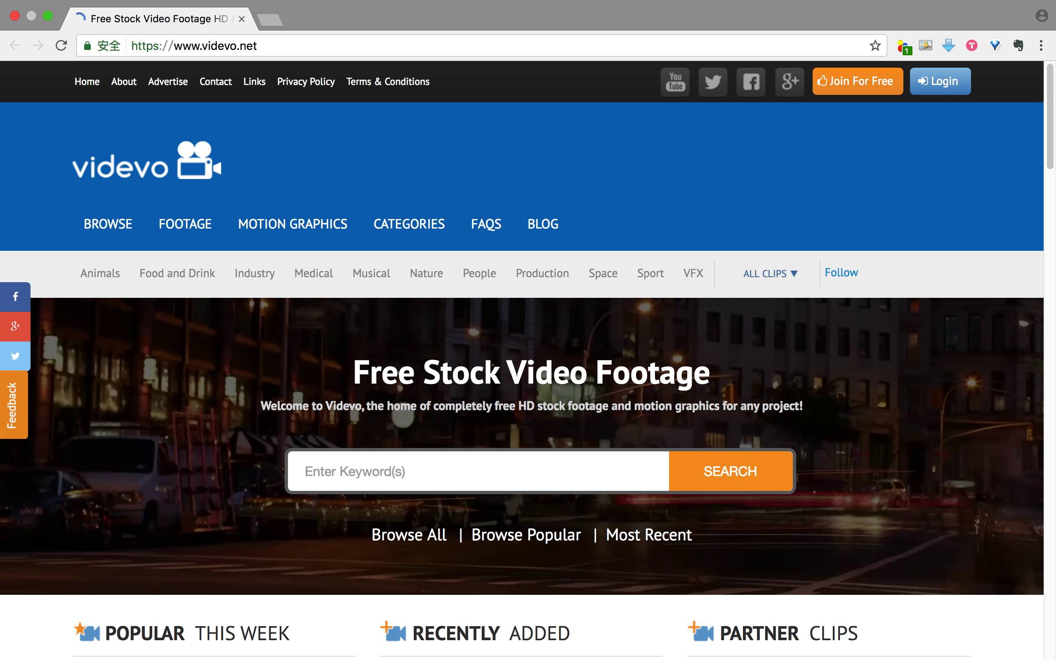Open Videvo's YouTube channel icon
Screen dimensions: 1056x660
(x=674, y=82)
